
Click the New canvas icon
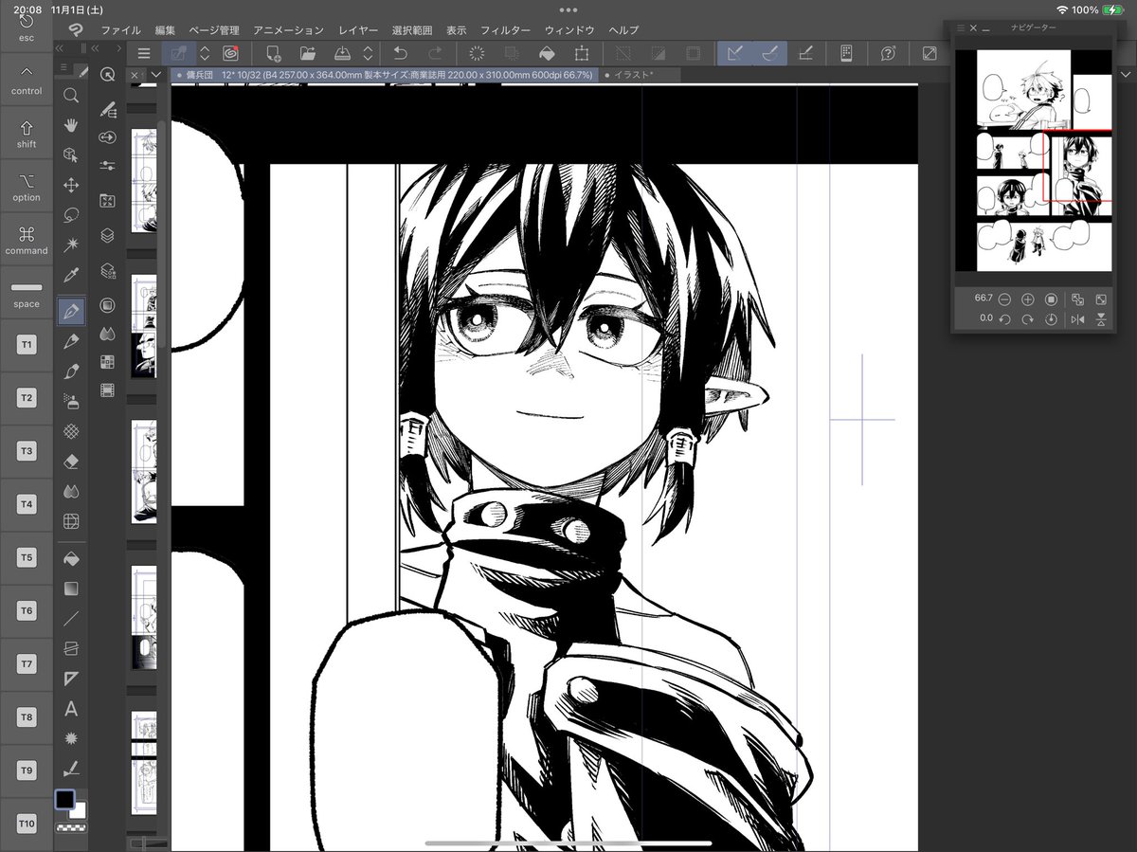pyautogui.click(x=273, y=53)
